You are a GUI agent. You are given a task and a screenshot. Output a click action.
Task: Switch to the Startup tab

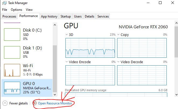(x=66, y=16)
